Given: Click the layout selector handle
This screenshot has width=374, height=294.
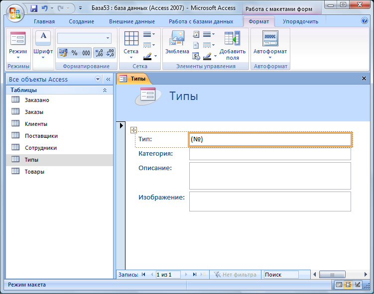Looking at the screenshot, I should [x=133, y=130].
